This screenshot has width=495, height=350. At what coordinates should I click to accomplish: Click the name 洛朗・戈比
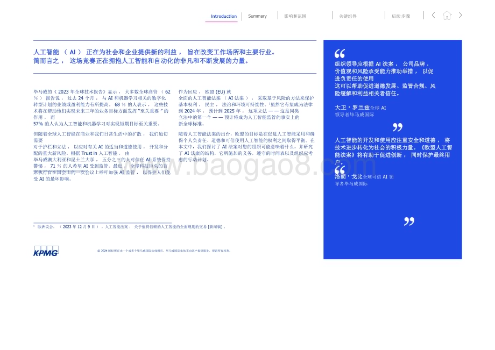click(349, 176)
